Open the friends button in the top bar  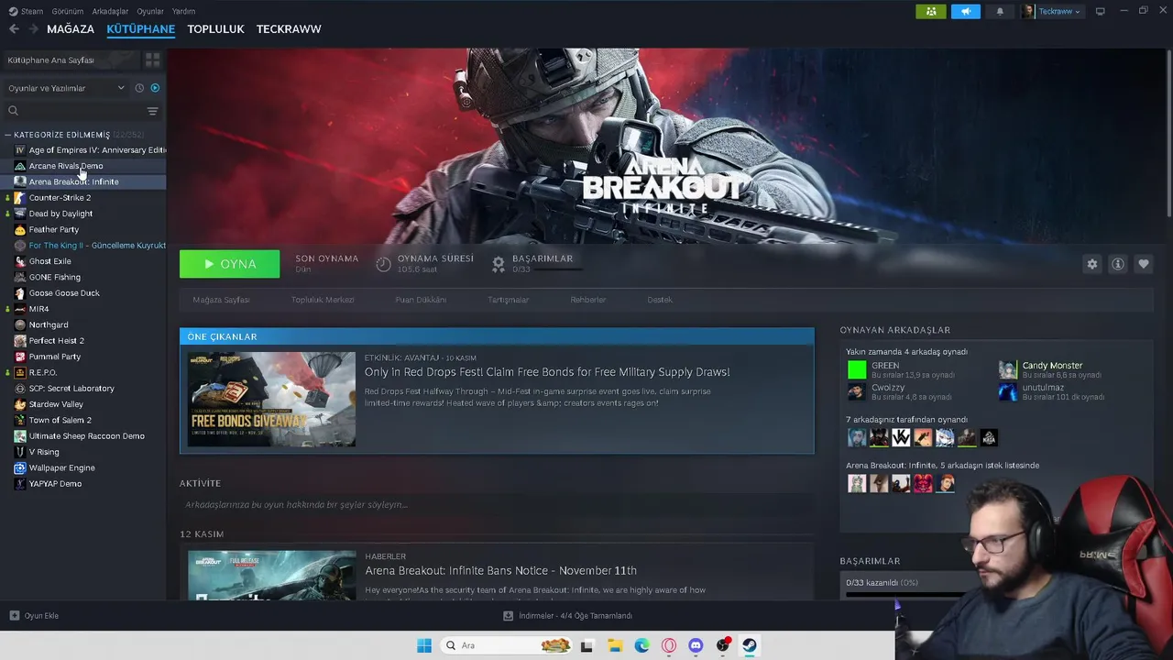[x=930, y=11]
